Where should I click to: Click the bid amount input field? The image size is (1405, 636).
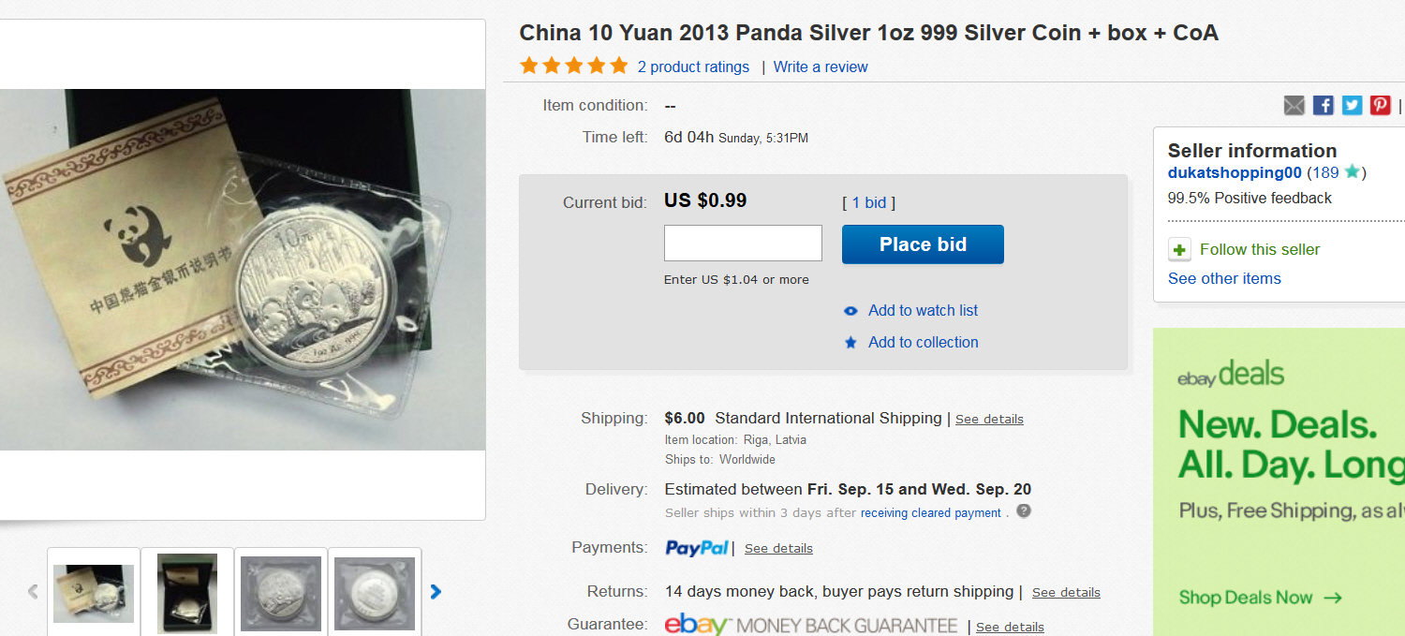[x=743, y=244]
